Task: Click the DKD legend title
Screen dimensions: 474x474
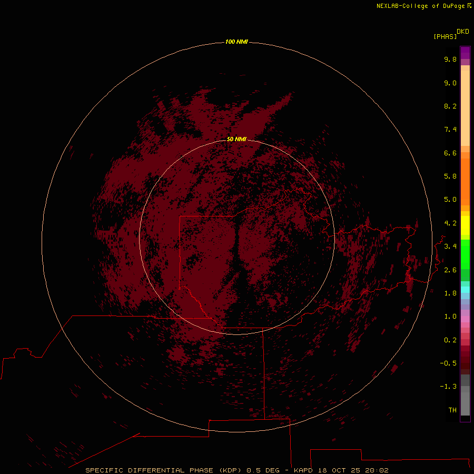Action: (462, 32)
